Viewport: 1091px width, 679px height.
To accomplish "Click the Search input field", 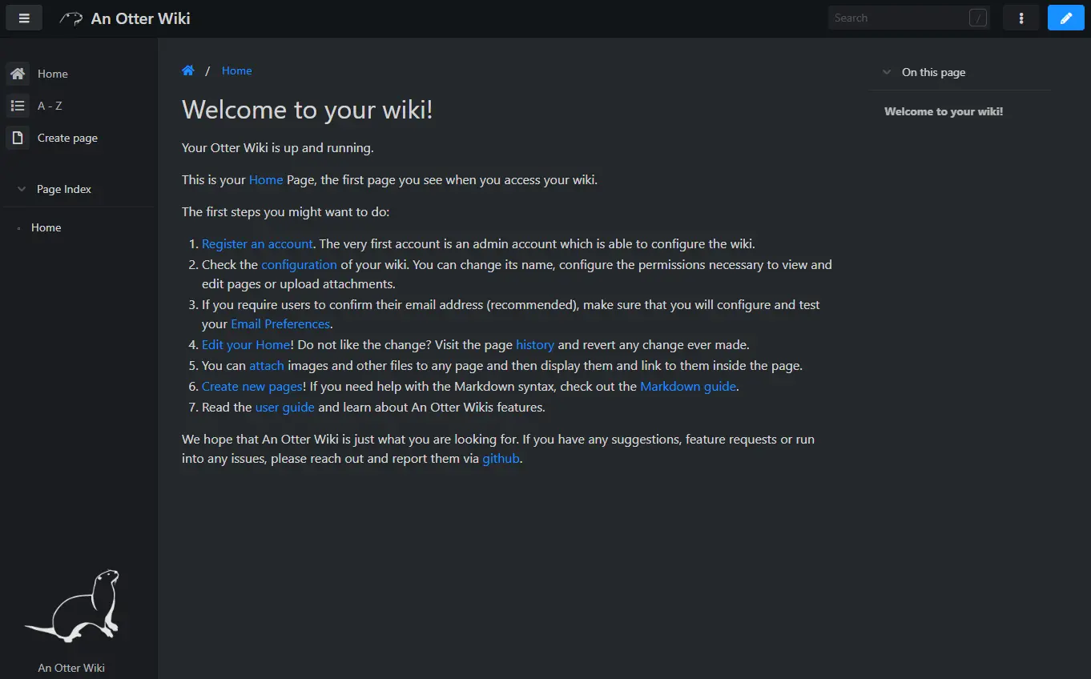I will point(897,17).
